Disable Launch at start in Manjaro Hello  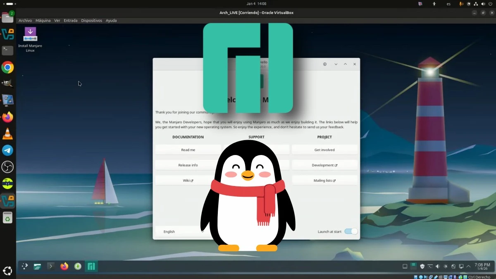point(351,231)
